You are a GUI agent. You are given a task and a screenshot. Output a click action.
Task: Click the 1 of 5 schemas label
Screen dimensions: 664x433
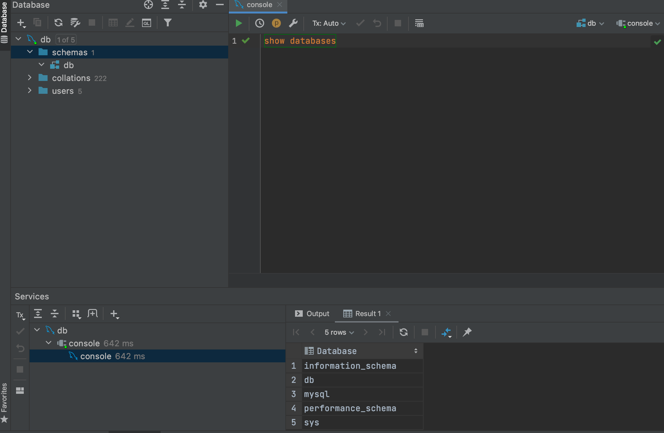pos(66,40)
